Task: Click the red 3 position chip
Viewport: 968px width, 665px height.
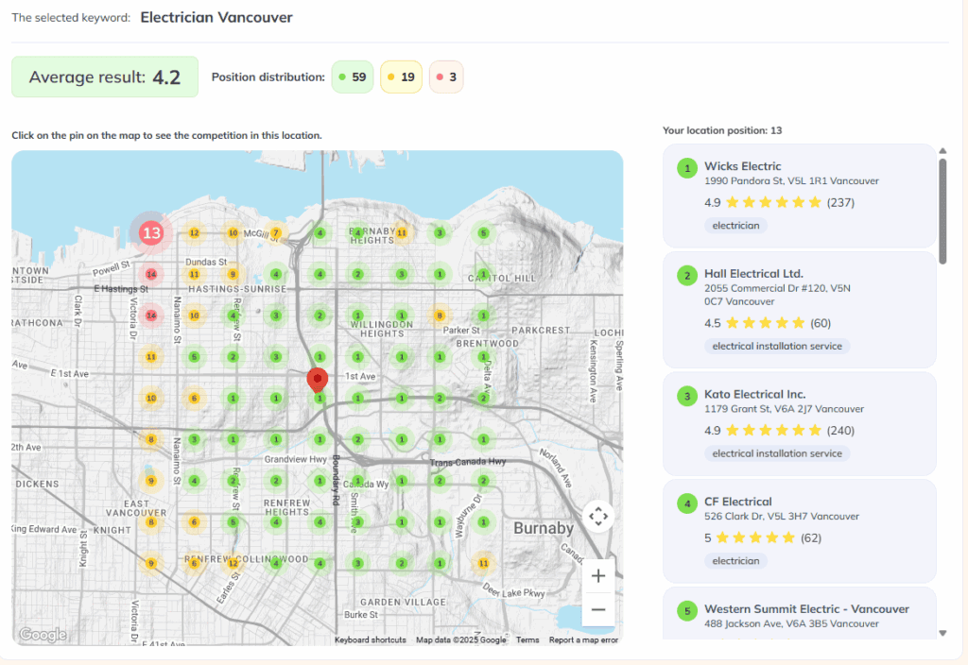Action: pos(446,77)
